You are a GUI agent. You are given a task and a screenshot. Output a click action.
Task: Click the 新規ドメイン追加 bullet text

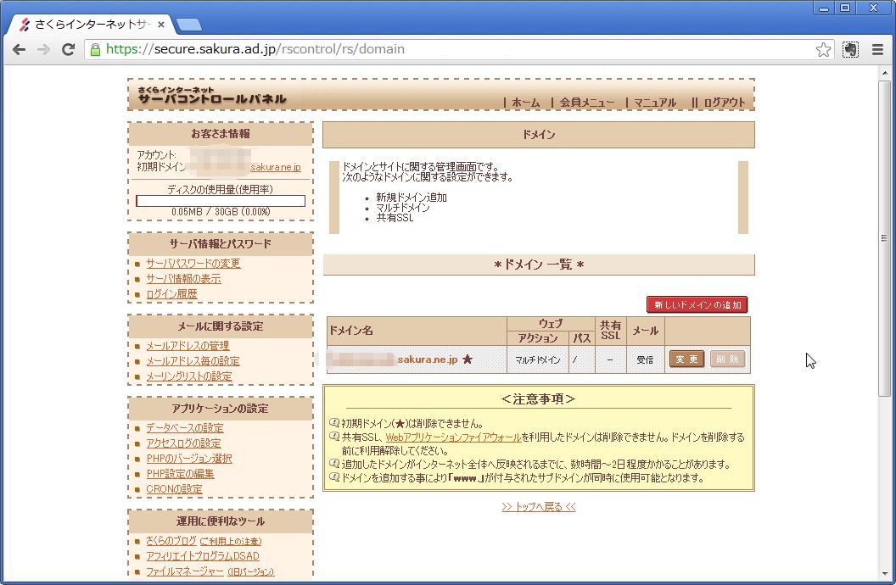click(412, 198)
